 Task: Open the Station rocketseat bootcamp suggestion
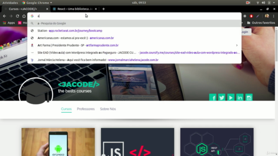pos(134,31)
